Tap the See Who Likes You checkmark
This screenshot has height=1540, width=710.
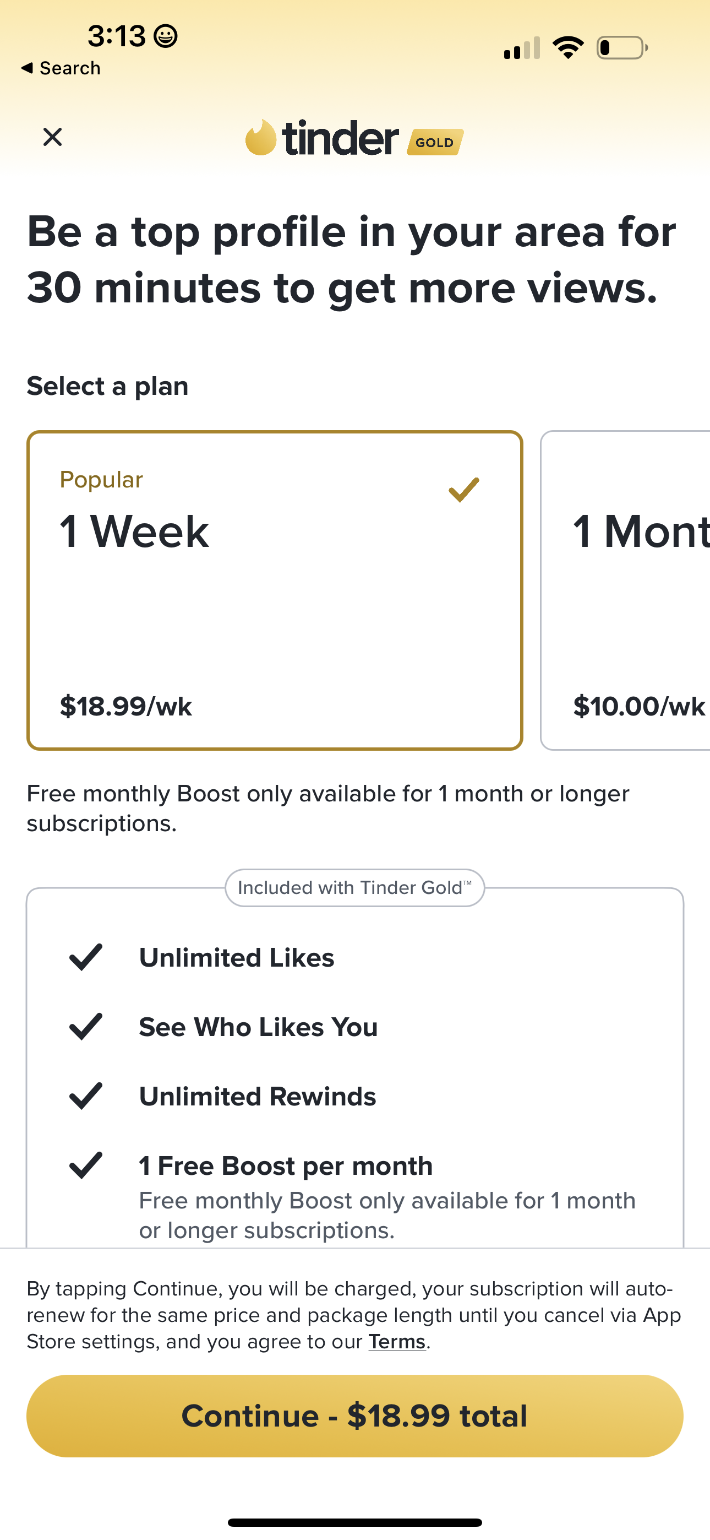point(86,1027)
